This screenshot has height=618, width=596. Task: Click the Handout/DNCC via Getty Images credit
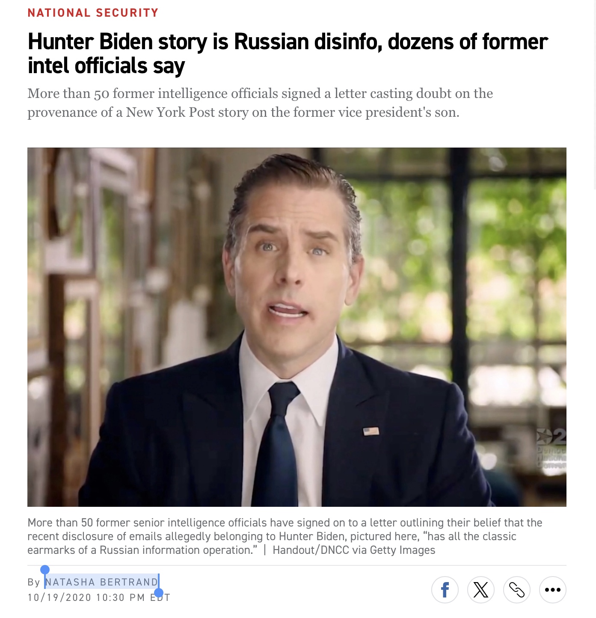354,550
